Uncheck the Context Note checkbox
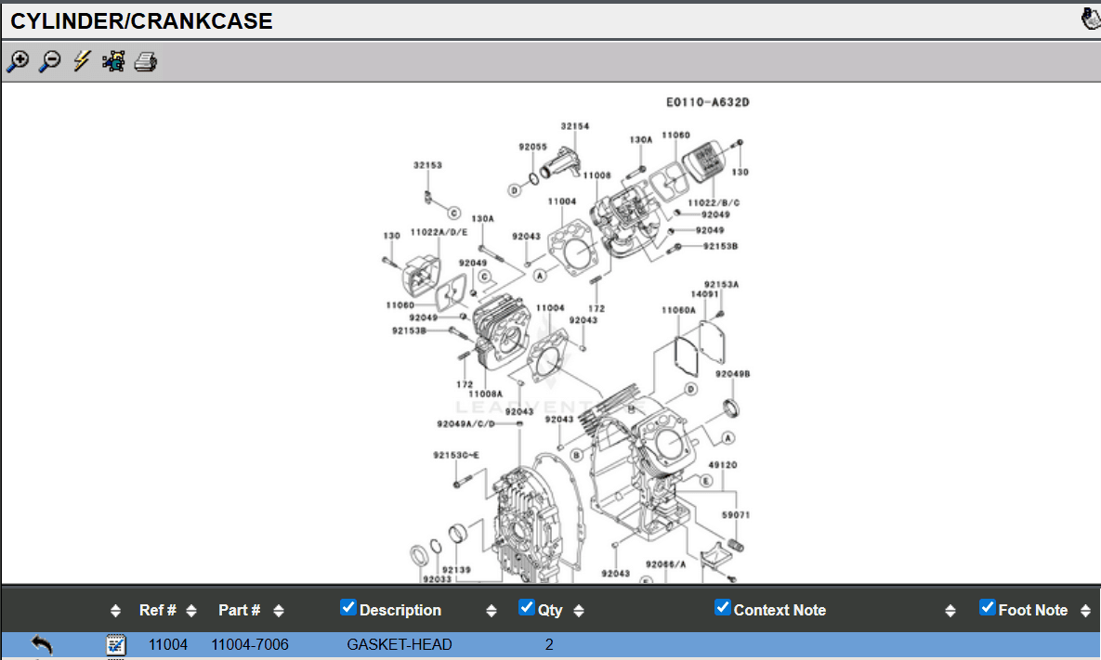The height and width of the screenshot is (660, 1101). (x=722, y=607)
